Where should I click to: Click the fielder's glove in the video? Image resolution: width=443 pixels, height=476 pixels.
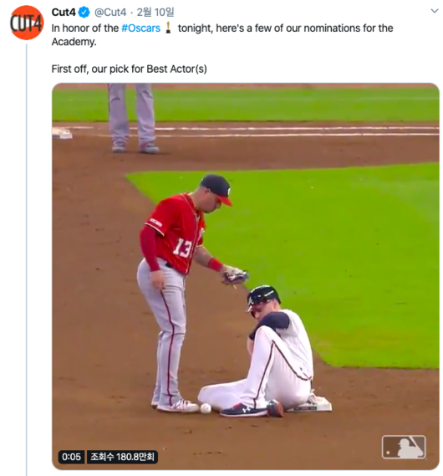(236, 275)
